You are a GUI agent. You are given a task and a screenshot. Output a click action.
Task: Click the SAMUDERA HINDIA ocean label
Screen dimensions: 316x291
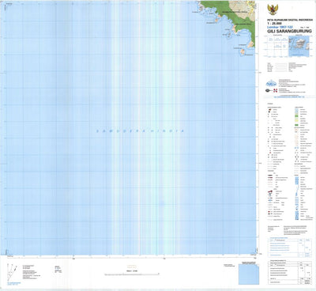(140, 130)
